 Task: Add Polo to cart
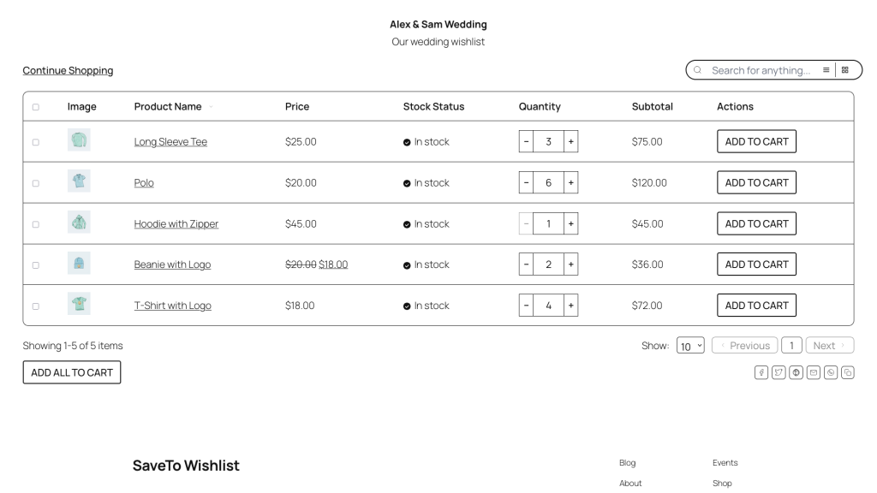click(756, 183)
